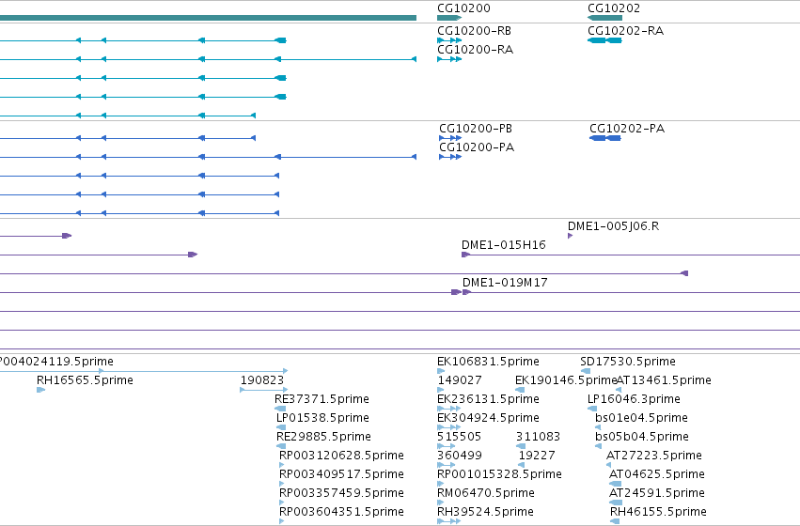
Task: Select EST RP003409517.5prime
Action: pyautogui.click(x=341, y=474)
